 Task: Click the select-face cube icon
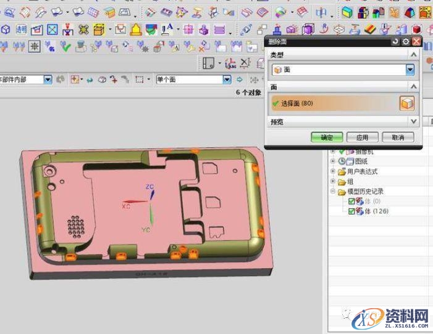pos(407,104)
